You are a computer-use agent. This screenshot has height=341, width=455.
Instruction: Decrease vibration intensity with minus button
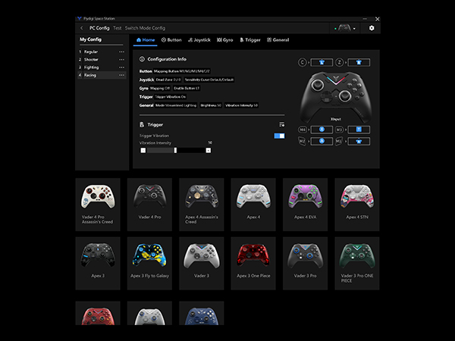tap(143, 150)
